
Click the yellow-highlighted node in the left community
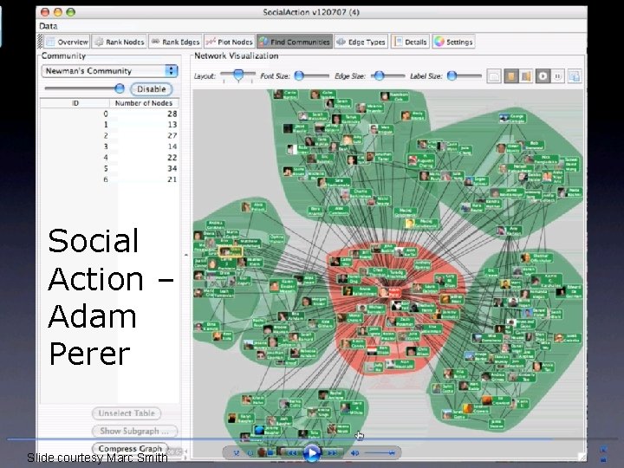tap(231, 251)
